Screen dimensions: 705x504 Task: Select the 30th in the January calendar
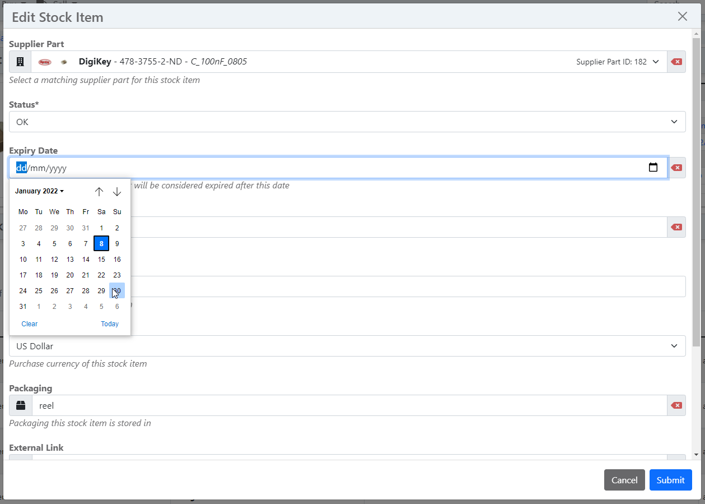coord(117,291)
